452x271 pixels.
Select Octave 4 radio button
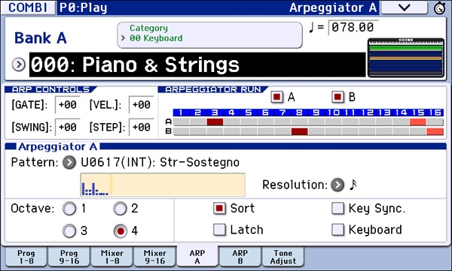121,231
